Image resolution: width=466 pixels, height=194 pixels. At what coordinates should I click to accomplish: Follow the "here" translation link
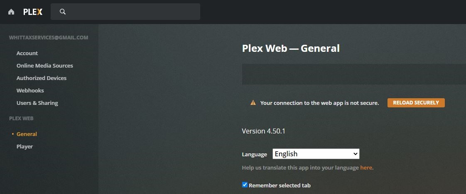pyautogui.click(x=366, y=167)
